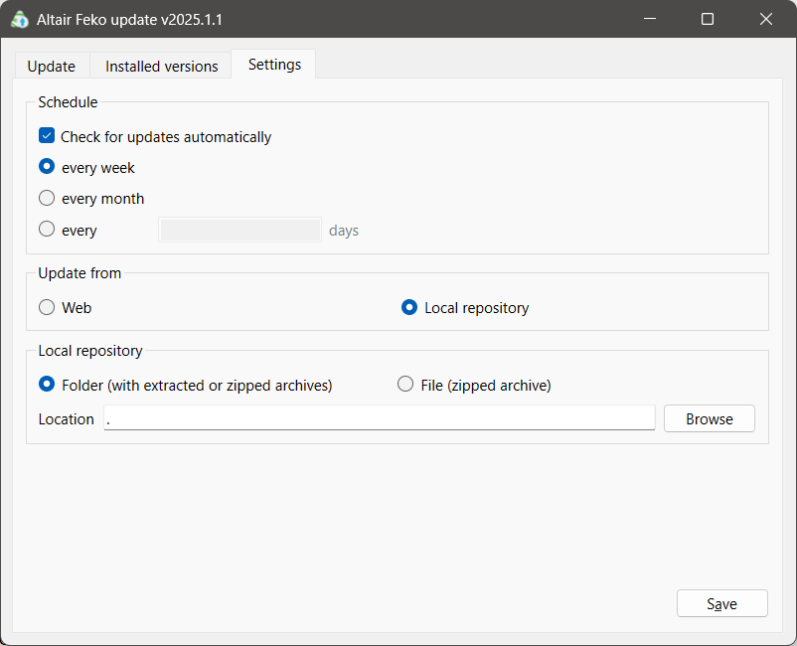Open the Installed versions tab

click(x=162, y=67)
